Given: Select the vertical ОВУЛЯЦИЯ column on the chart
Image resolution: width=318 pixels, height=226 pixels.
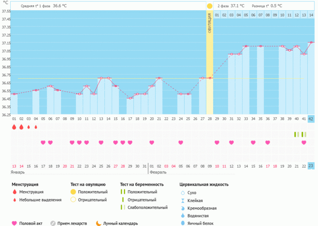Looking at the screenshot, I should (209, 62).
